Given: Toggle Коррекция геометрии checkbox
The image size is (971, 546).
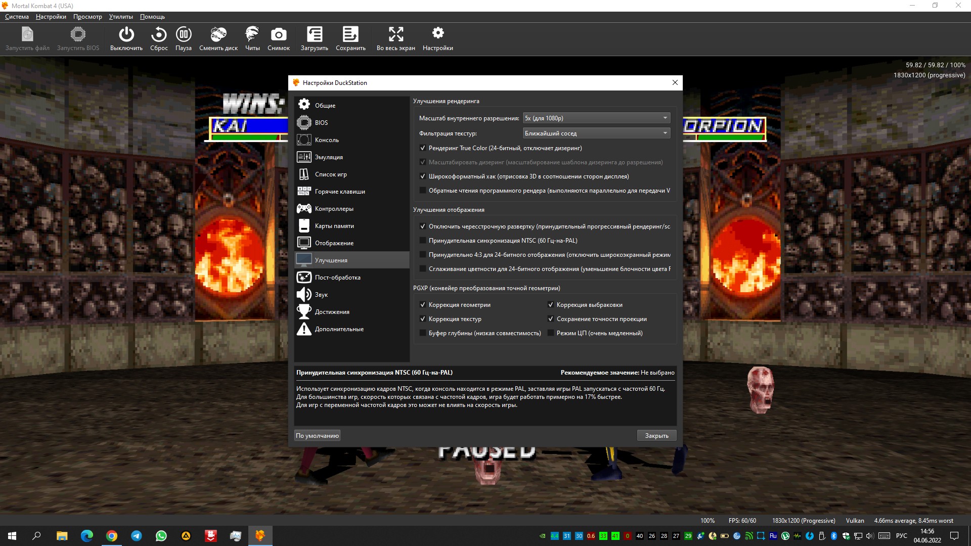Looking at the screenshot, I should [423, 305].
